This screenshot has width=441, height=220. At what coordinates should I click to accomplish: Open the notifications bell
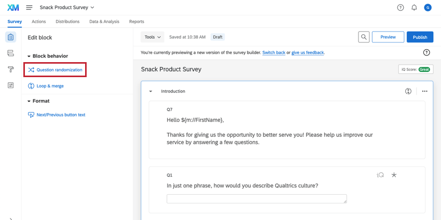click(414, 7)
